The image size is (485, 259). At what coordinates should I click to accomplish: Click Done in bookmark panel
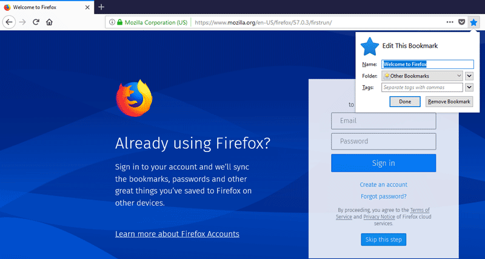(x=405, y=102)
